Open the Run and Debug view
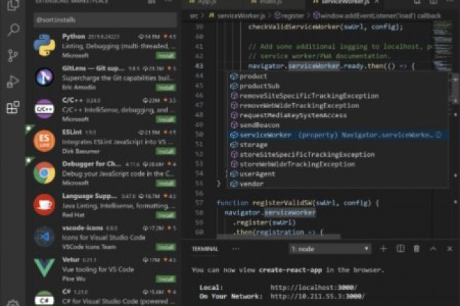The height and width of the screenshot is (306, 460). point(13,81)
